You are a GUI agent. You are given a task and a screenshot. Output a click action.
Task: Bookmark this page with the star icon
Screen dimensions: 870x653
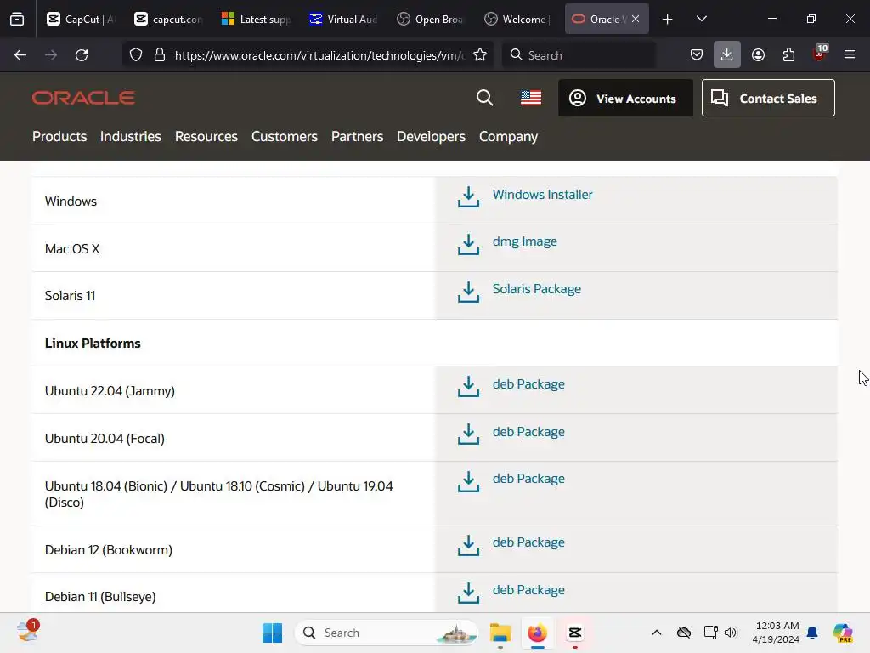point(480,55)
